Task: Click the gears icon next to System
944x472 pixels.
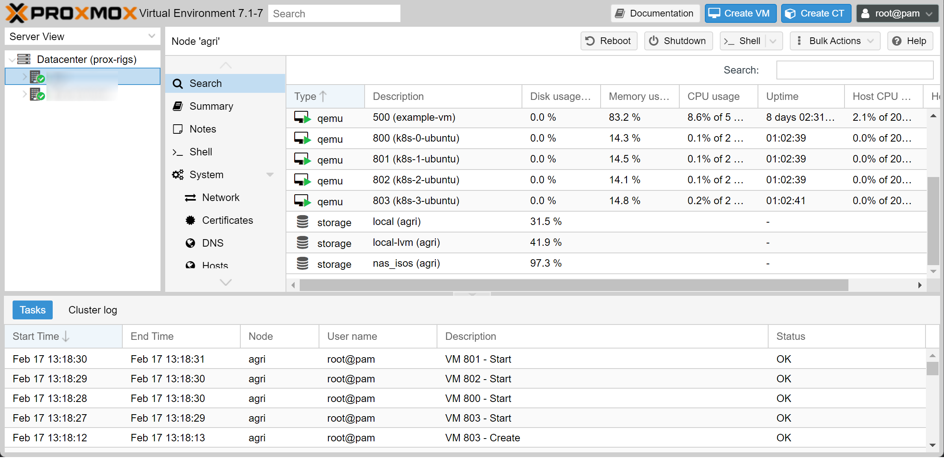Action: (178, 175)
